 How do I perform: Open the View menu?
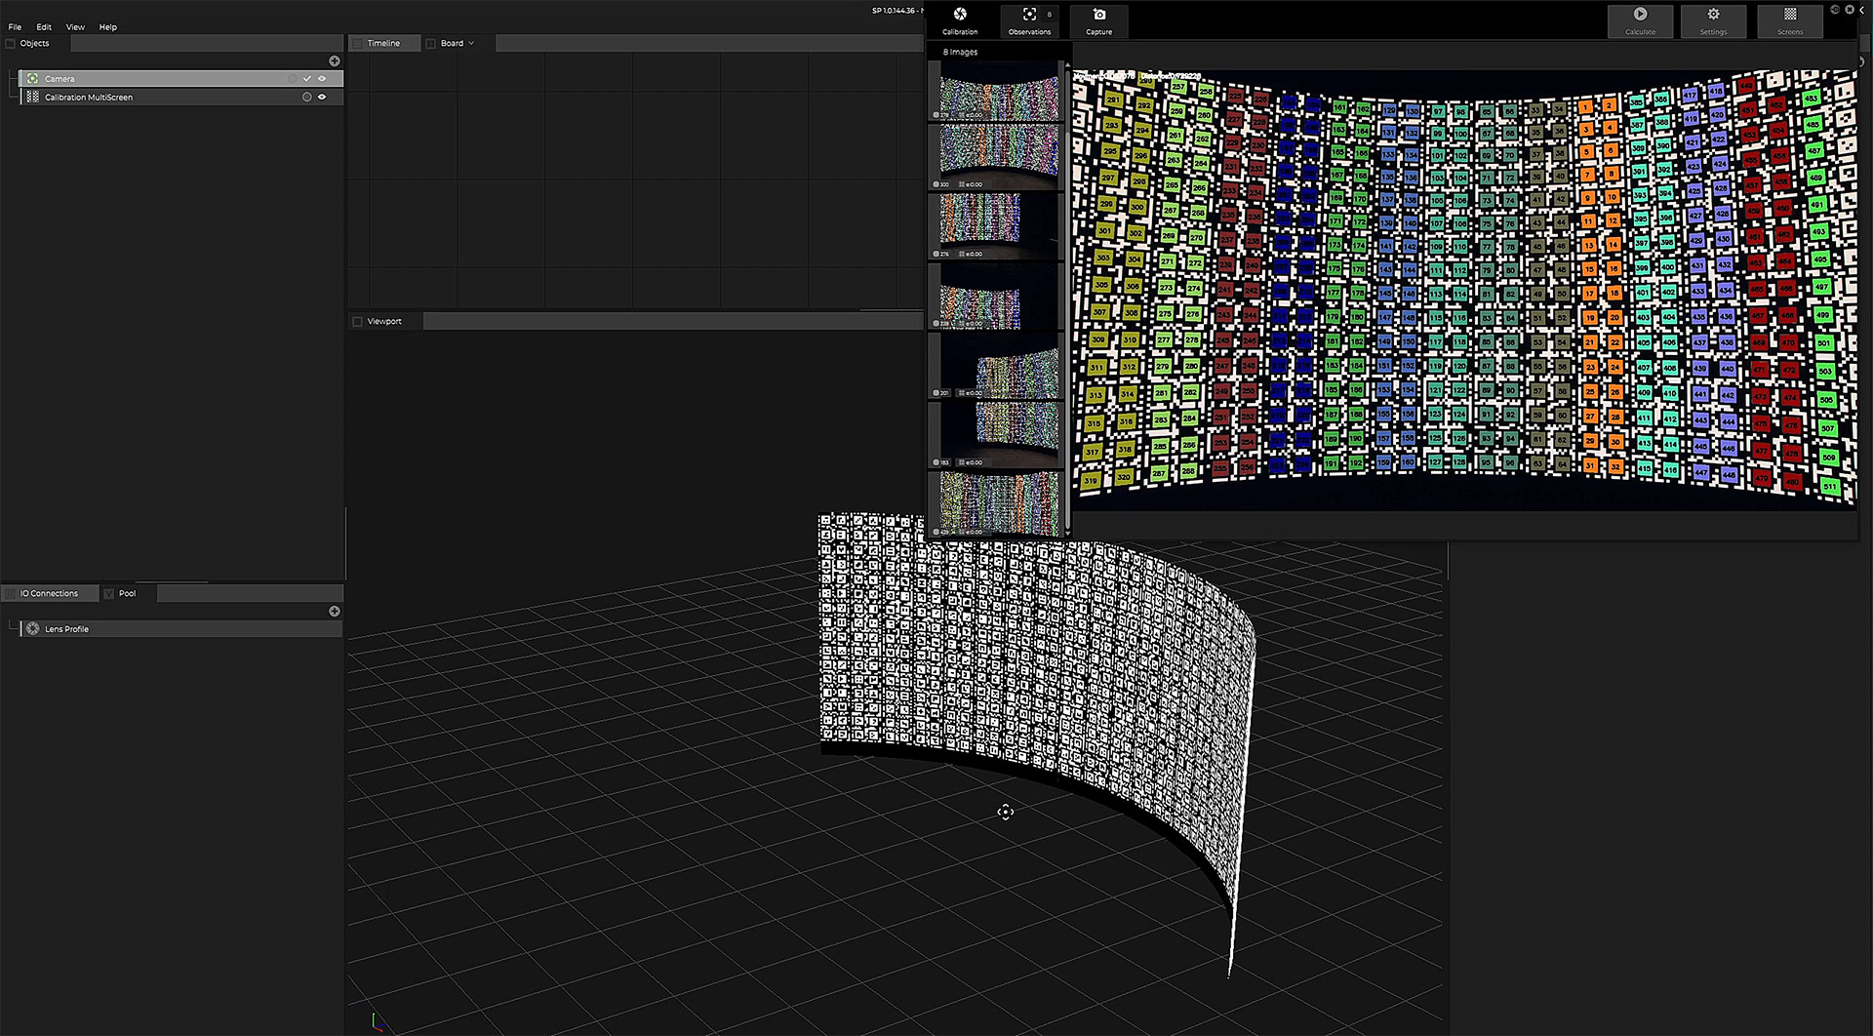[75, 27]
